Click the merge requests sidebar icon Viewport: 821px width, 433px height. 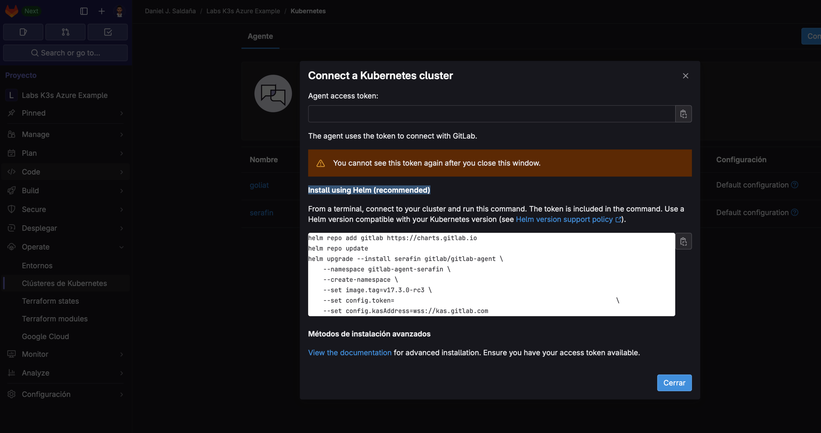coord(65,32)
